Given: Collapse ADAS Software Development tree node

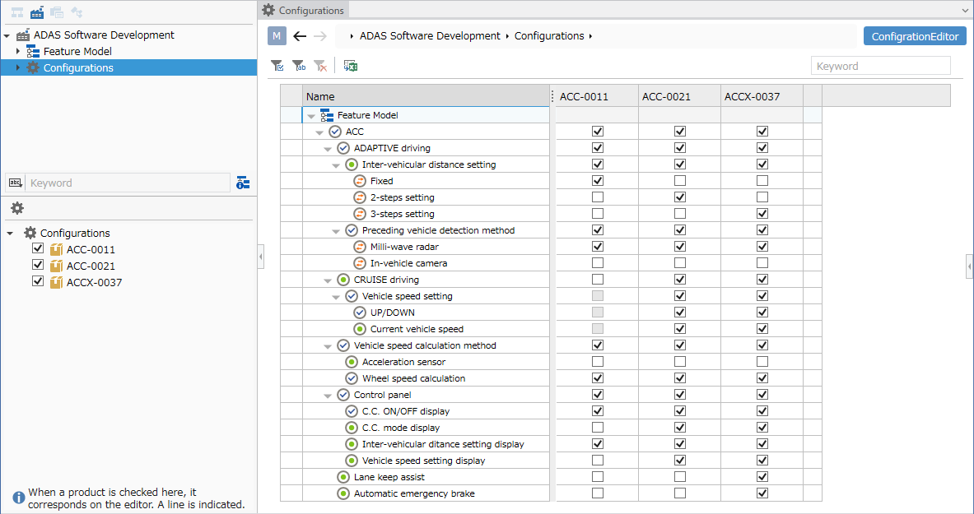Looking at the screenshot, I should 7,35.
